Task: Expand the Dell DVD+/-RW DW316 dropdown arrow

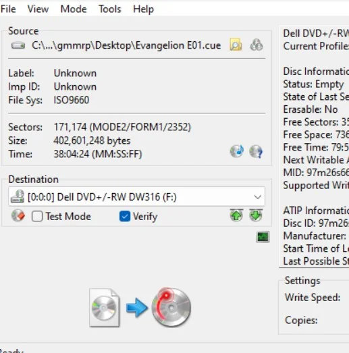Action: (258, 197)
